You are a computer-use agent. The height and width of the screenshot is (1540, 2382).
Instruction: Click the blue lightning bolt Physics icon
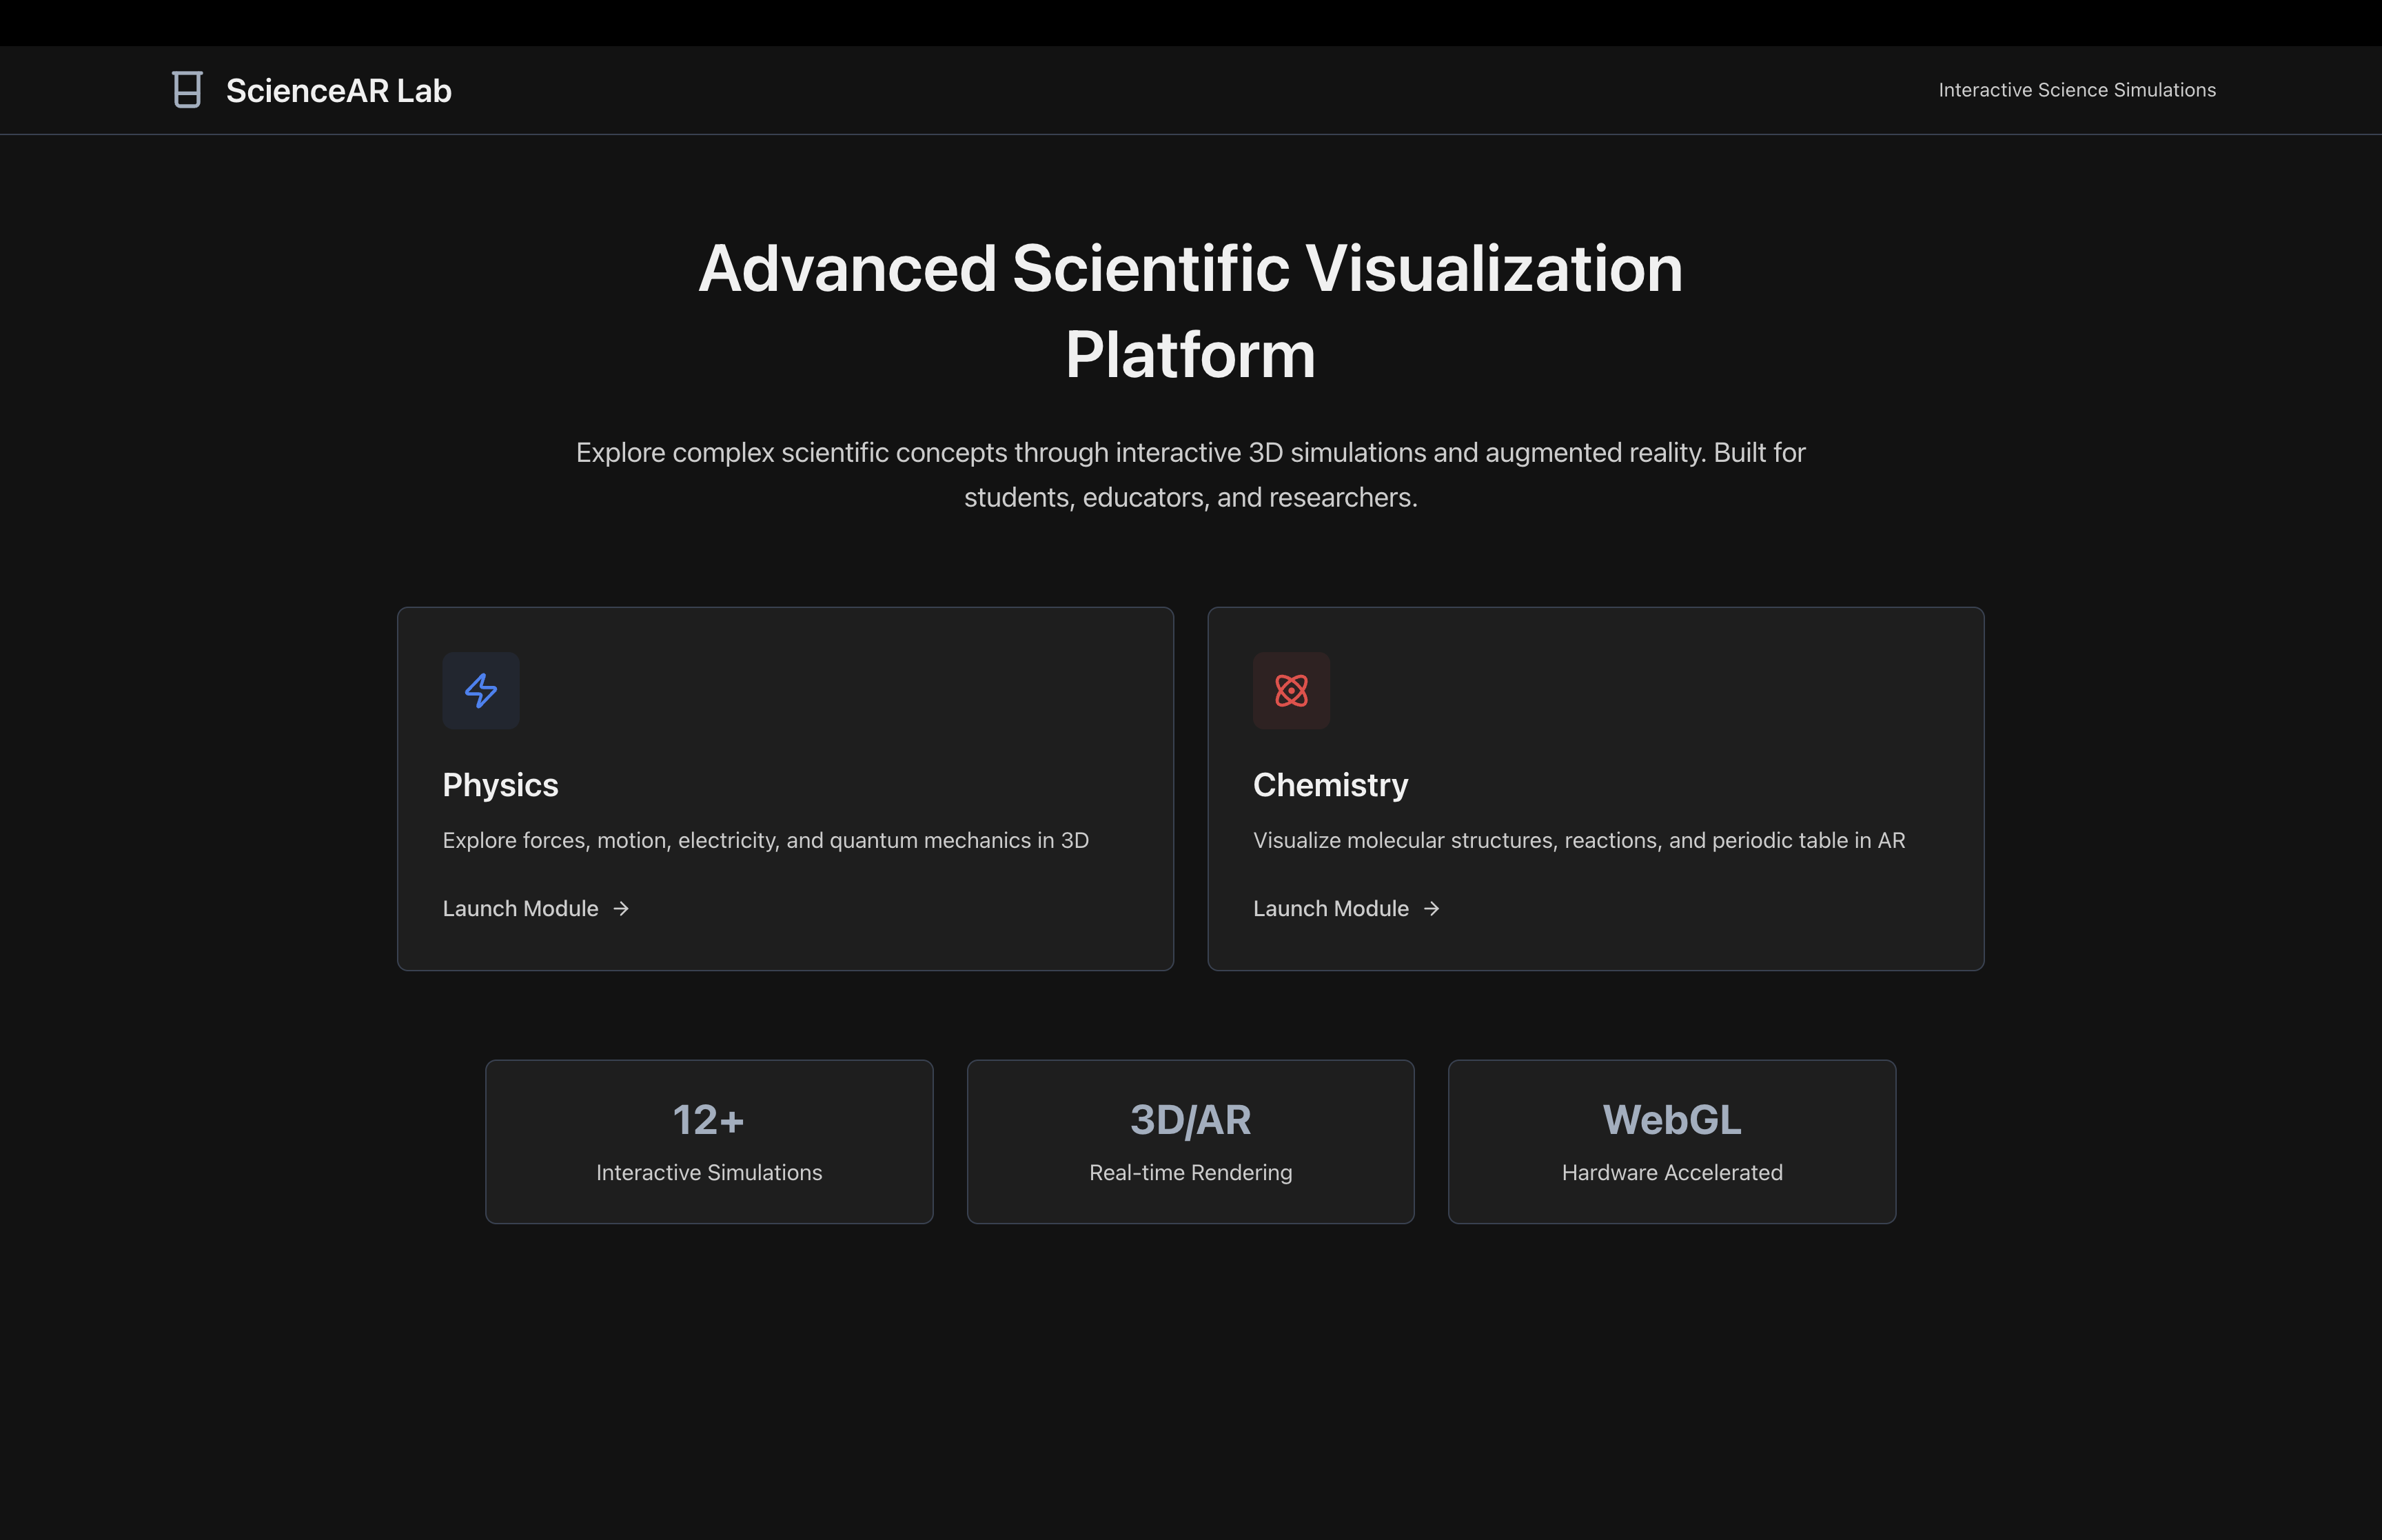click(481, 690)
